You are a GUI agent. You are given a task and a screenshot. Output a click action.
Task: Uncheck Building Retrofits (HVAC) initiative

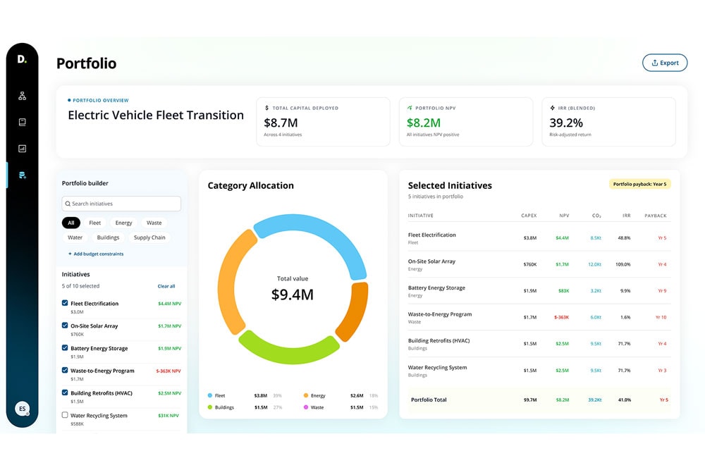point(65,392)
